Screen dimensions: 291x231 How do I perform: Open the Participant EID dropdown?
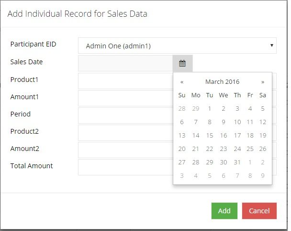177,46
